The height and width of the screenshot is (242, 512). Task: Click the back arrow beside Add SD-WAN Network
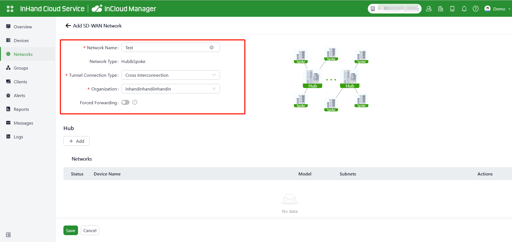[x=68, y=26]
